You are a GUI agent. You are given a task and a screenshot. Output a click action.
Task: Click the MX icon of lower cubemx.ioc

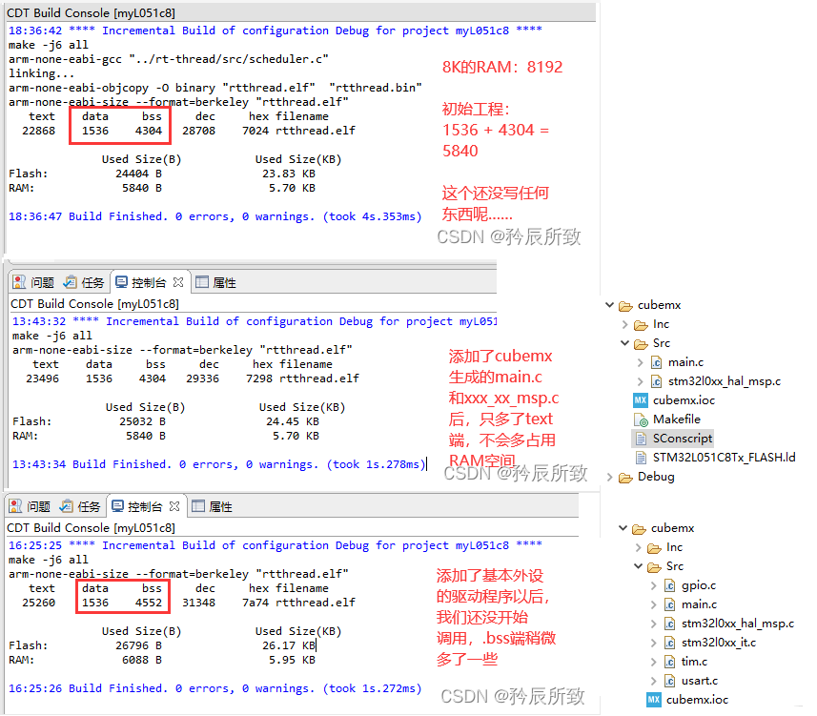tap(654, 700)
